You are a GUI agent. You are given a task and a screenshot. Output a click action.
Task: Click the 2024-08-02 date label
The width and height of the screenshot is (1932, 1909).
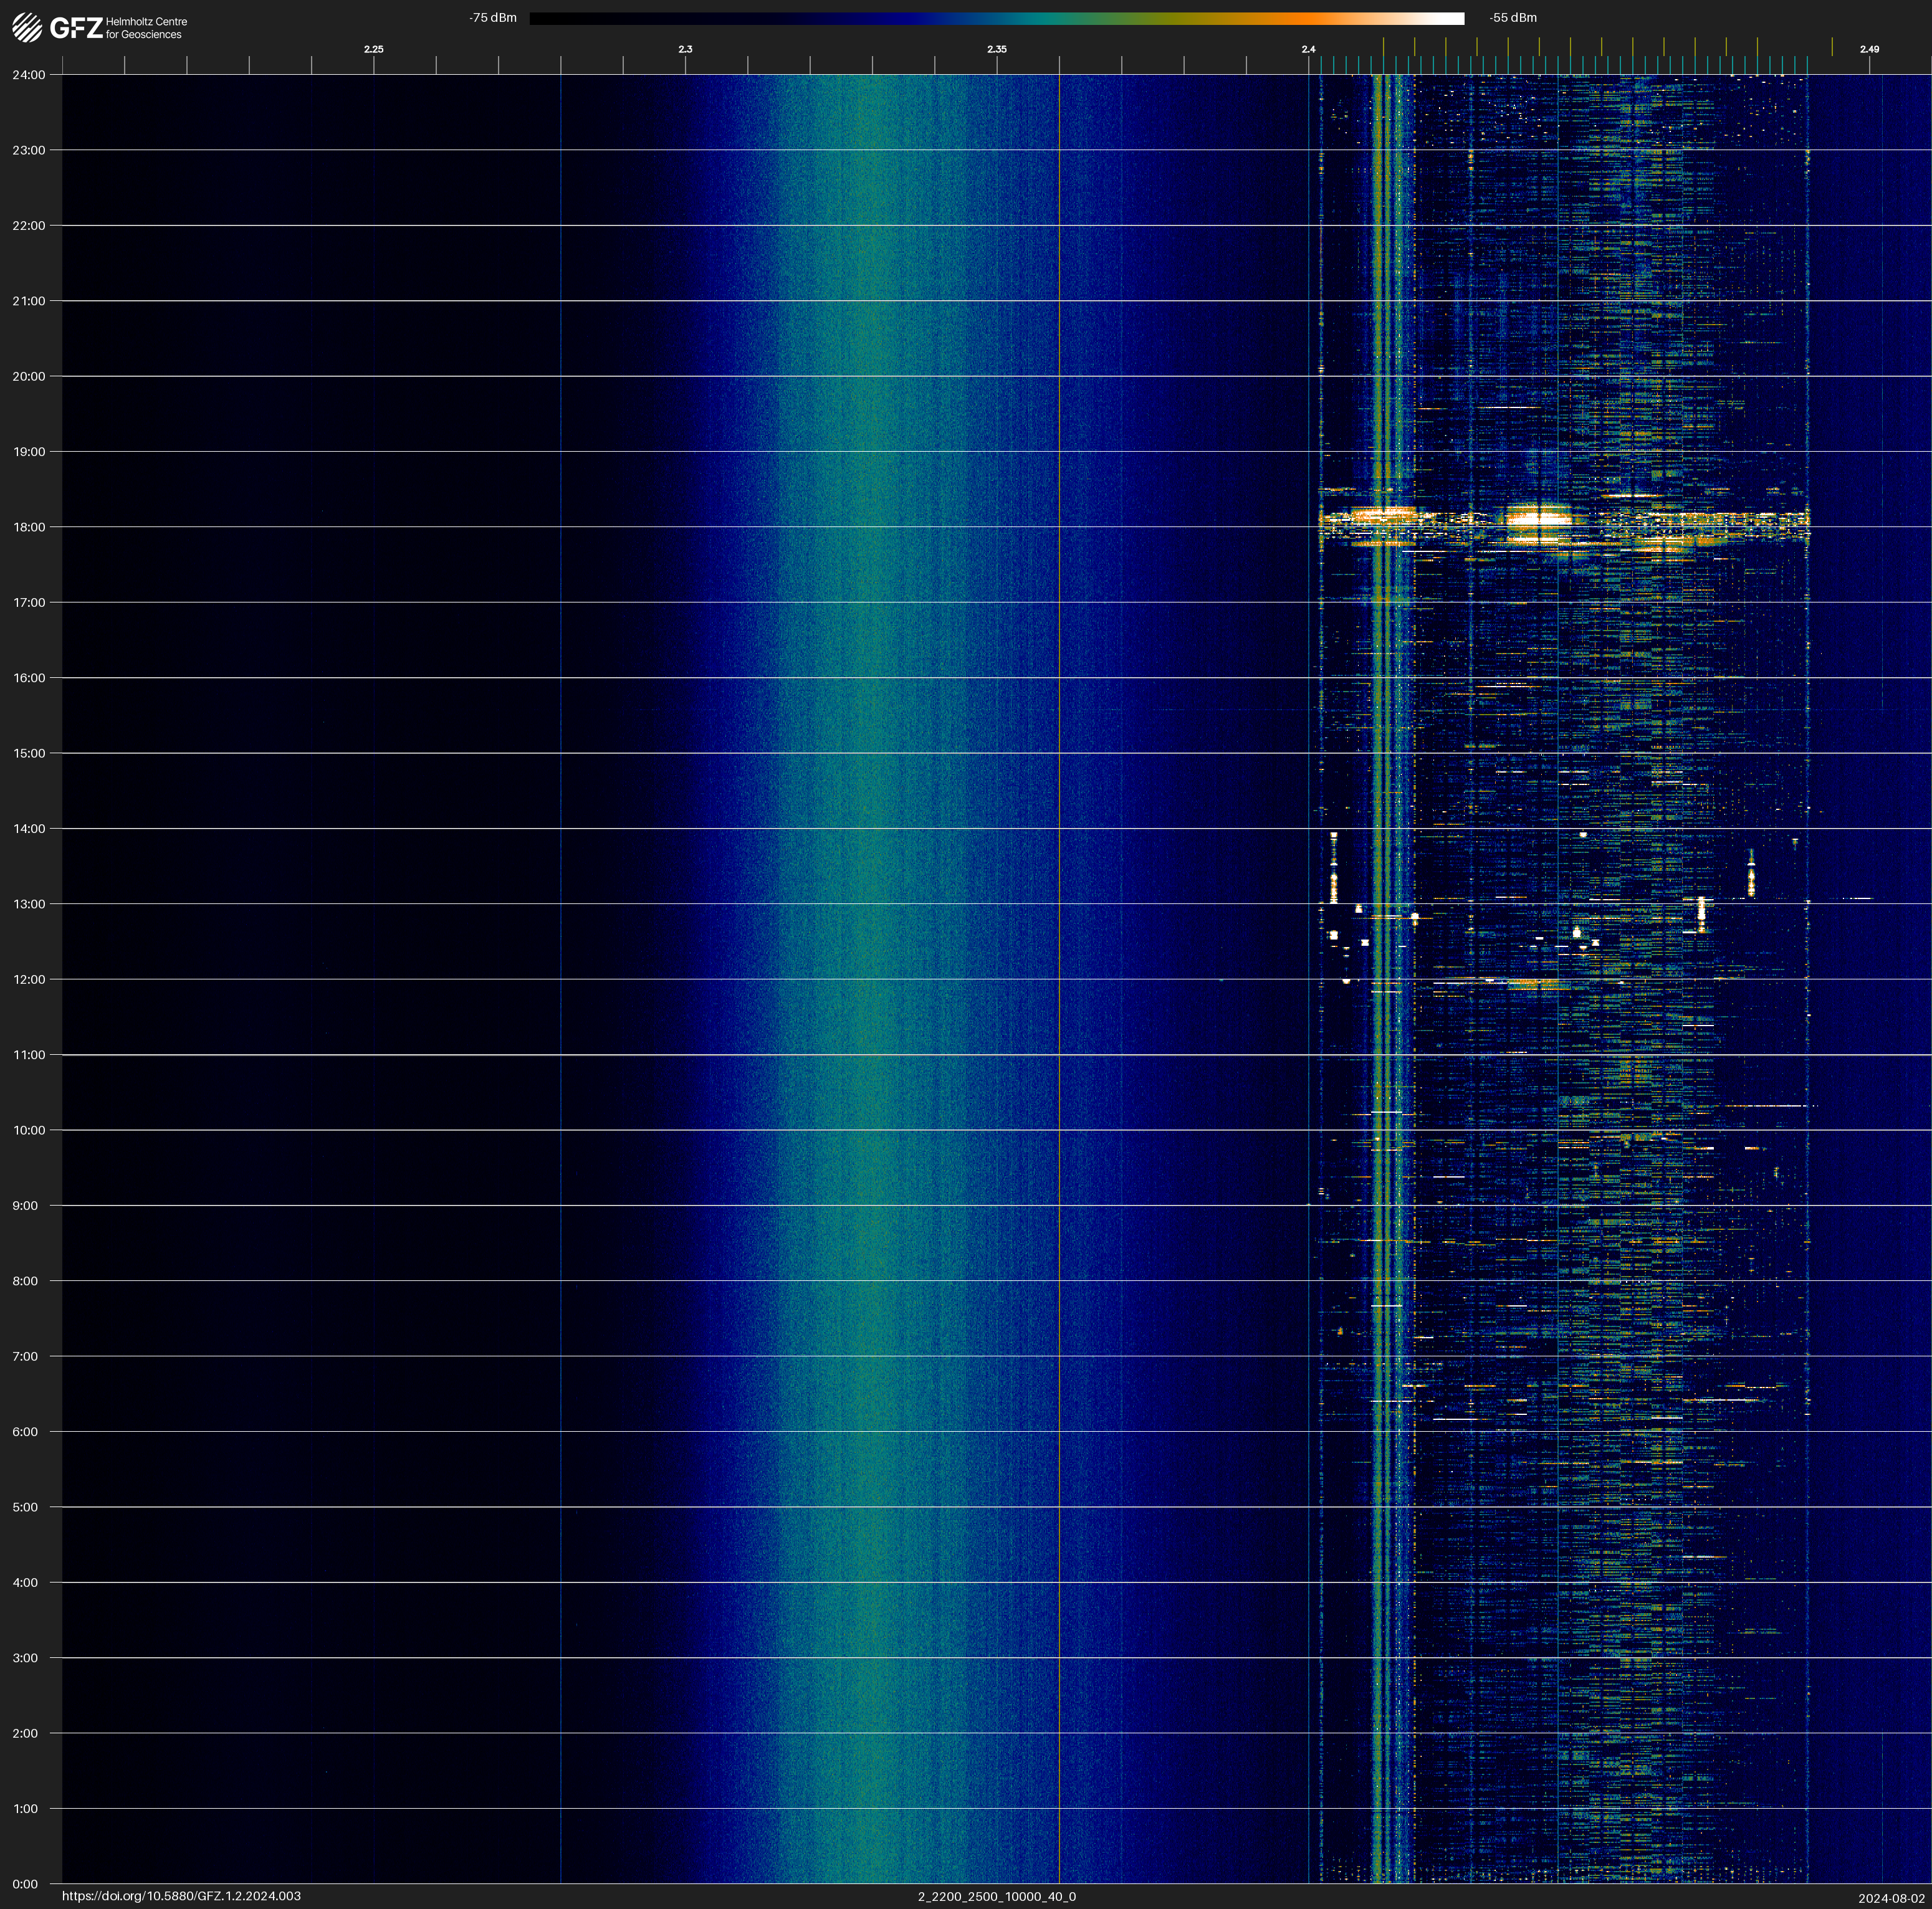1891,1897
